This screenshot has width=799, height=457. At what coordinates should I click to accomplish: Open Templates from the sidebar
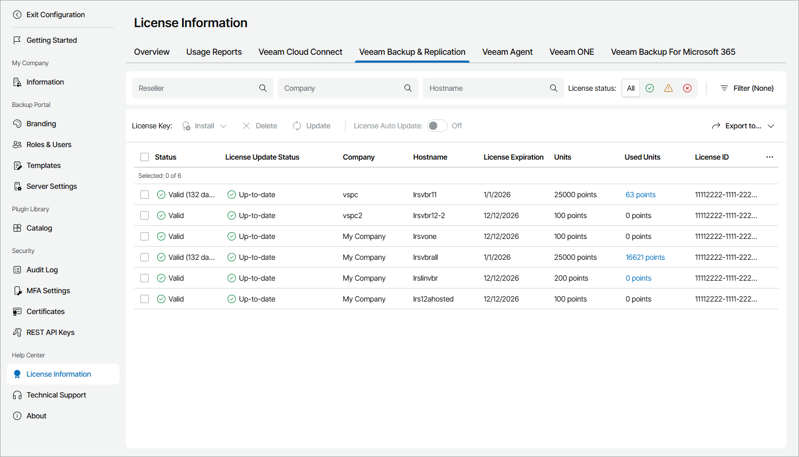[x=17, y=165]
